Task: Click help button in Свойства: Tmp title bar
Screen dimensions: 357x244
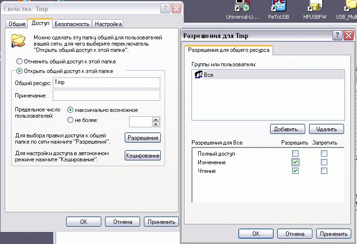Action: click(x=165, y=8)
